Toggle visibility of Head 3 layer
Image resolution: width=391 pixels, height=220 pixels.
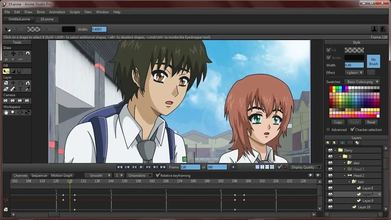[330, 169]
